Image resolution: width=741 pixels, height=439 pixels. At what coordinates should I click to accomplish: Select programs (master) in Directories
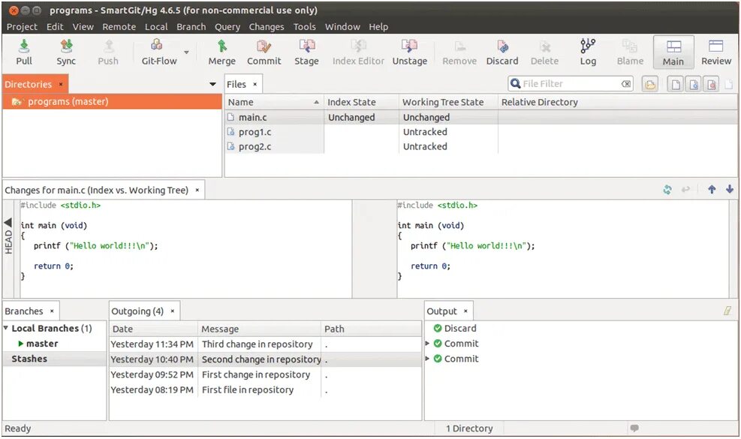112,101
